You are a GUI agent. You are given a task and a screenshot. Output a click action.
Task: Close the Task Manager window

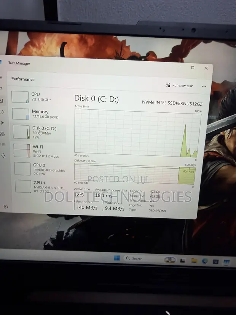point(206,68)
